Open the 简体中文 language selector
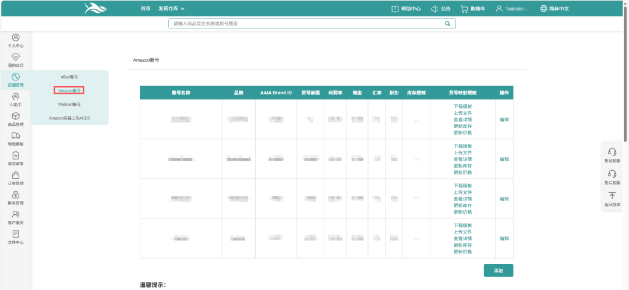The image size is (629, 290). [554, 9]
